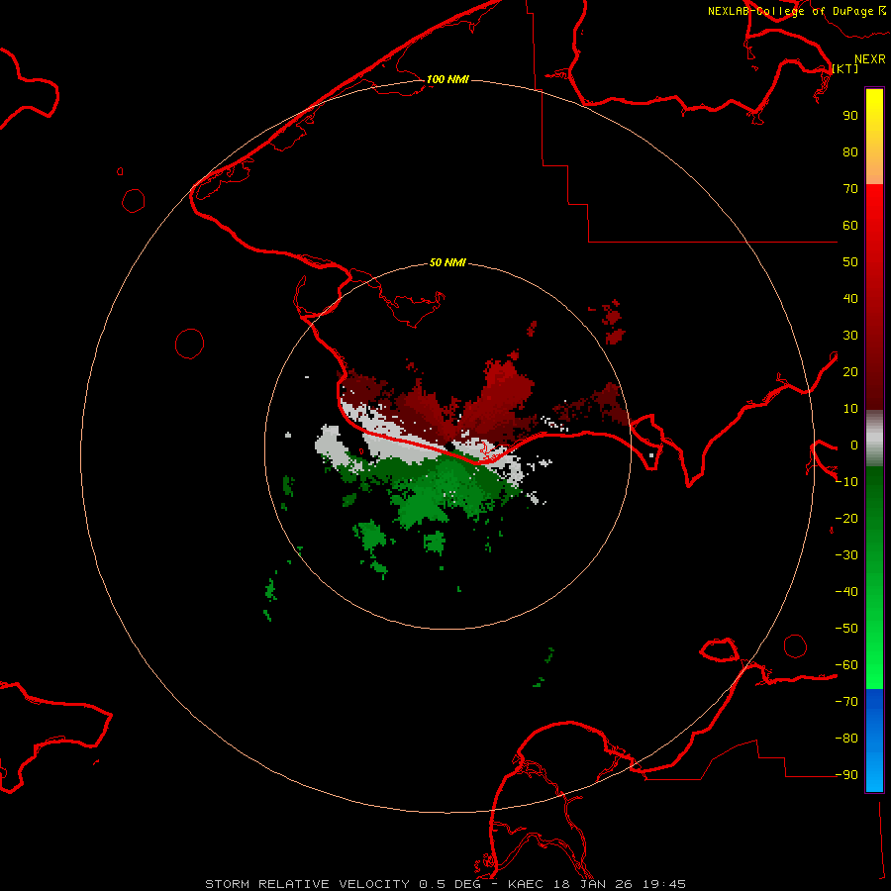This screenshot has width=891, height=891.
Task: Click the 10 value on the velocity scale
Action: [x=850, y=409]
